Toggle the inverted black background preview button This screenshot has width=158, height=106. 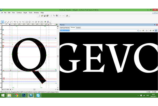pos(156,31)
